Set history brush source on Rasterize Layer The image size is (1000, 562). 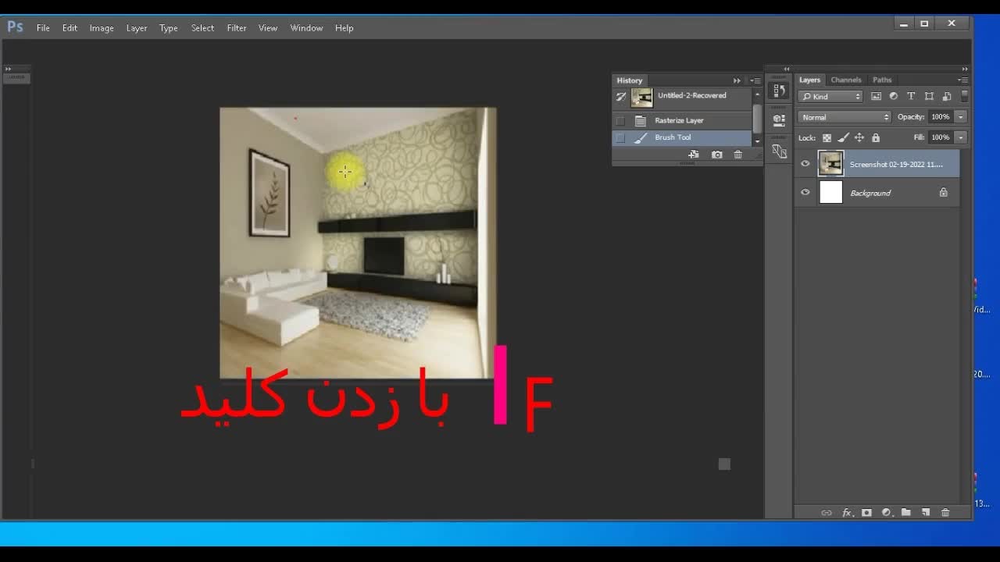coord(620,121)
